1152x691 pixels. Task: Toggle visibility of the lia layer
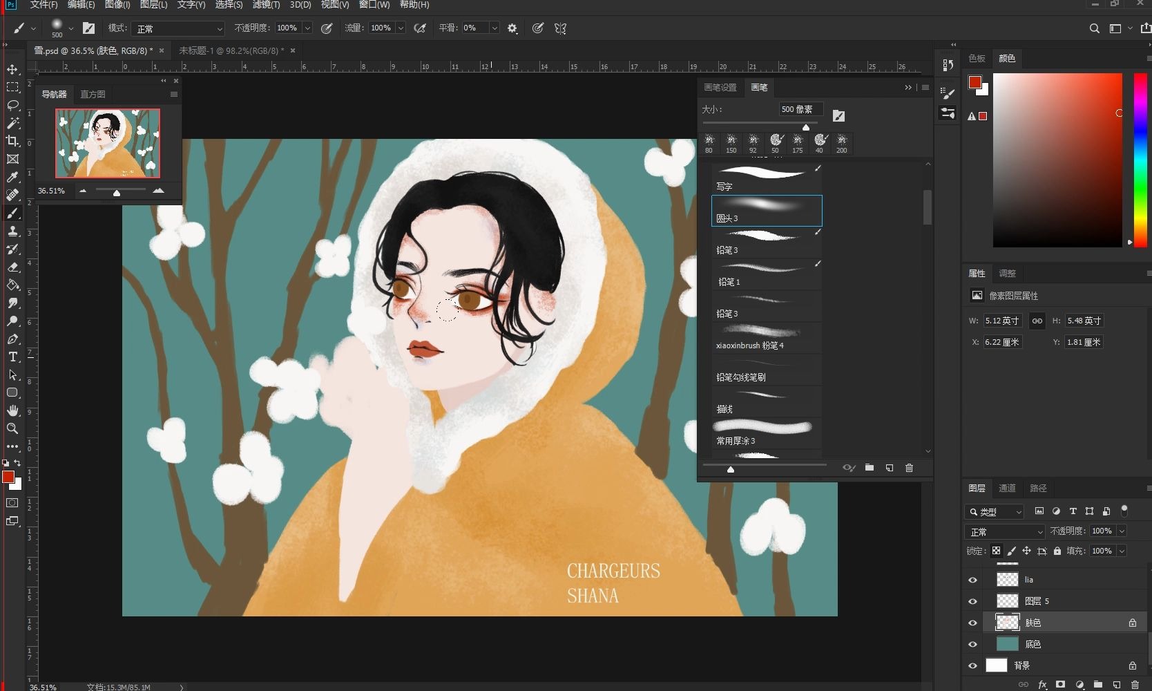972,580
